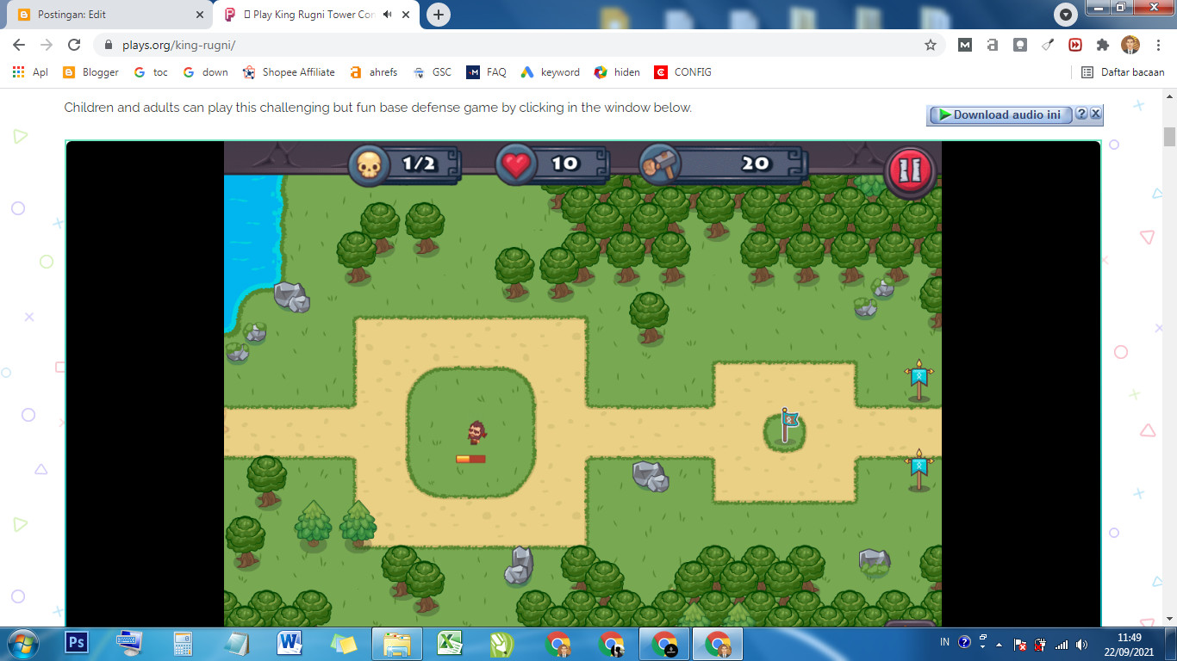Open the network signal tray icon
1177x661 pixels.
[x=1062, y=644]
